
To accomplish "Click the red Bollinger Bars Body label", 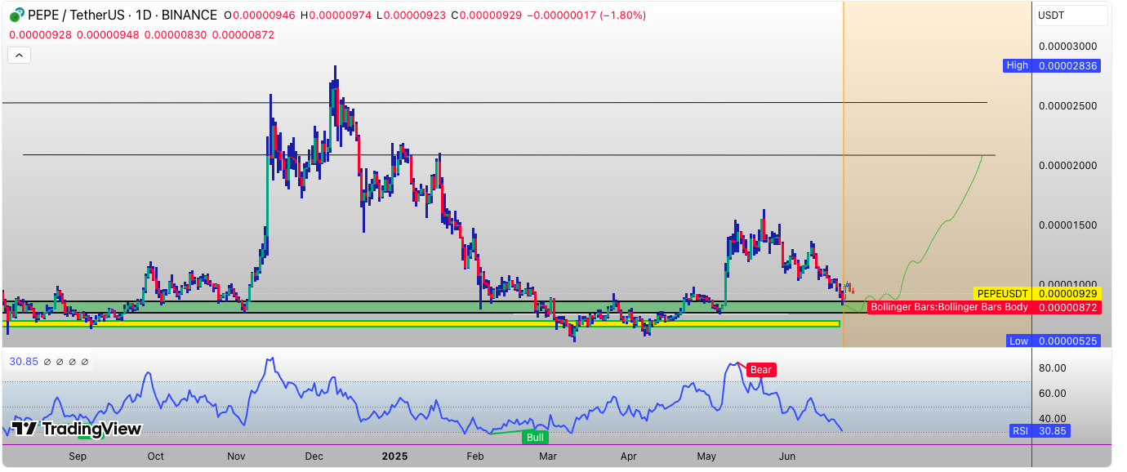I will coord(949,307).
